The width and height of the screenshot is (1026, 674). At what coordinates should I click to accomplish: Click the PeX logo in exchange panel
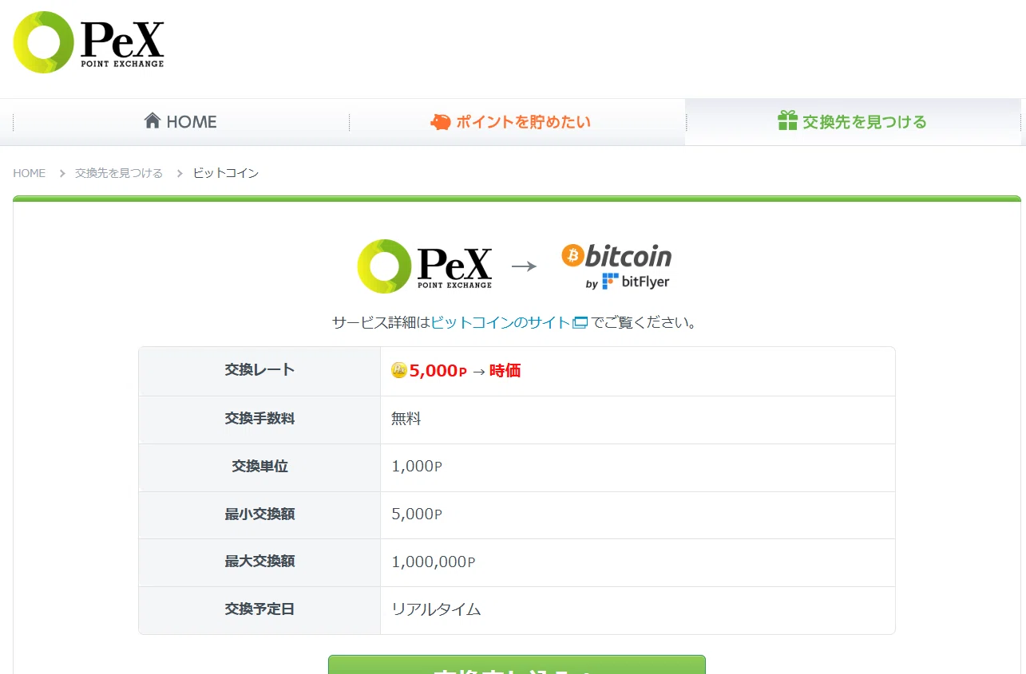[425, 266]
